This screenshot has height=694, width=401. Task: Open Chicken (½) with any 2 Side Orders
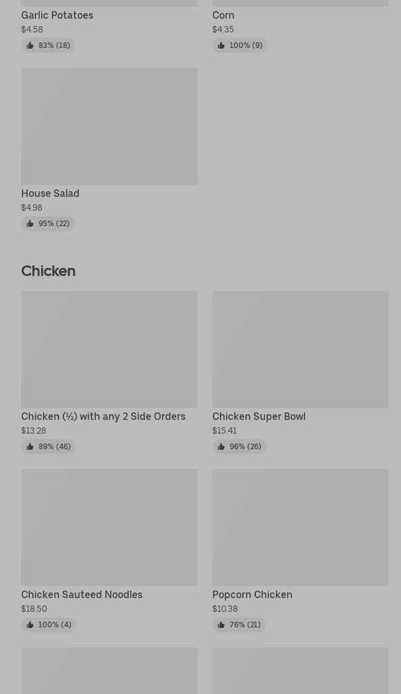click(x=103, y=416)
